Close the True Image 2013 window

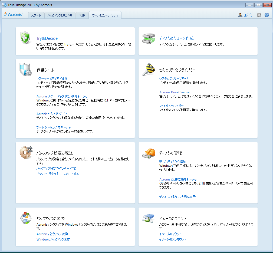click(x=267, y=5)
